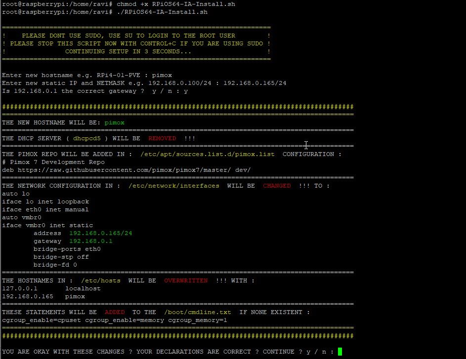Click the green cursor at confirmation prompt
Image resolution: width=466 pixels, height=359 pixels.
coord(339,351)
